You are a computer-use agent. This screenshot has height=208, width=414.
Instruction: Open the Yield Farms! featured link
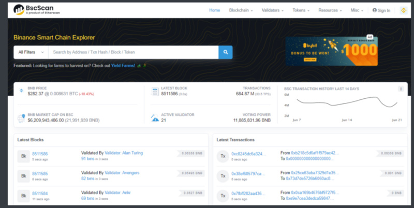[124, 66]
